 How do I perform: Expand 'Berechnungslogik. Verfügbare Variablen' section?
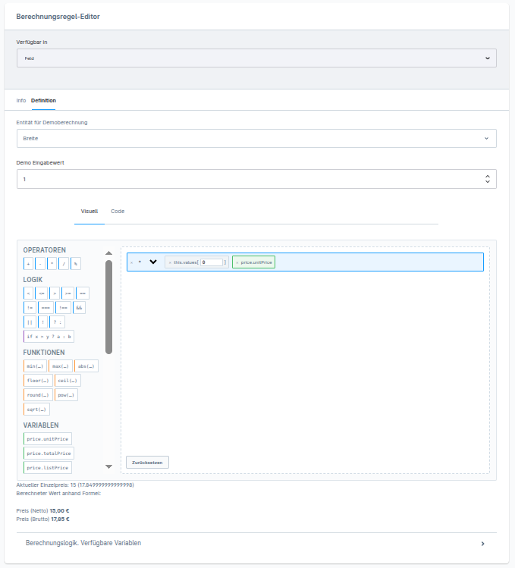click(256, 543)
